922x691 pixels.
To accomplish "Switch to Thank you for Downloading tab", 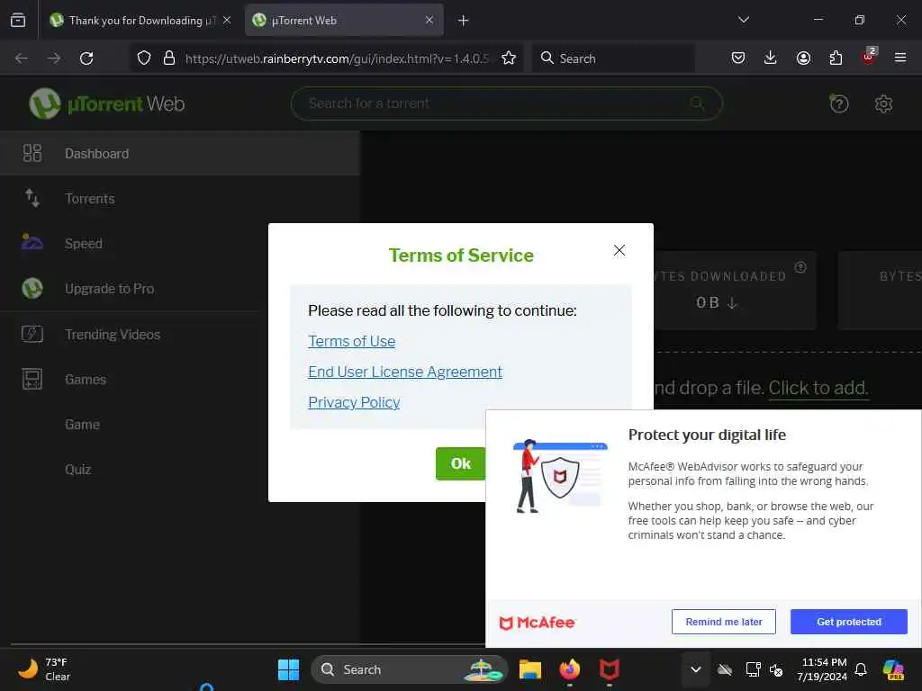I will tap(141, 21).
